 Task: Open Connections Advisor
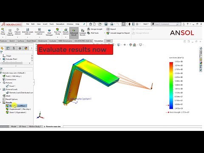[40, 31]
